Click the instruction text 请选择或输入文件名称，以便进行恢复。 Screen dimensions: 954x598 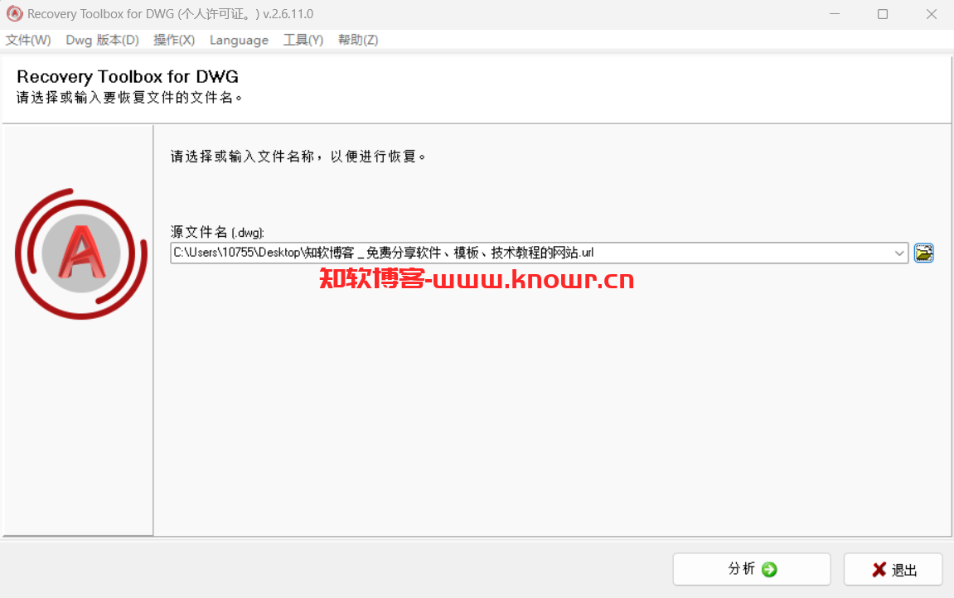coord(298,157)
